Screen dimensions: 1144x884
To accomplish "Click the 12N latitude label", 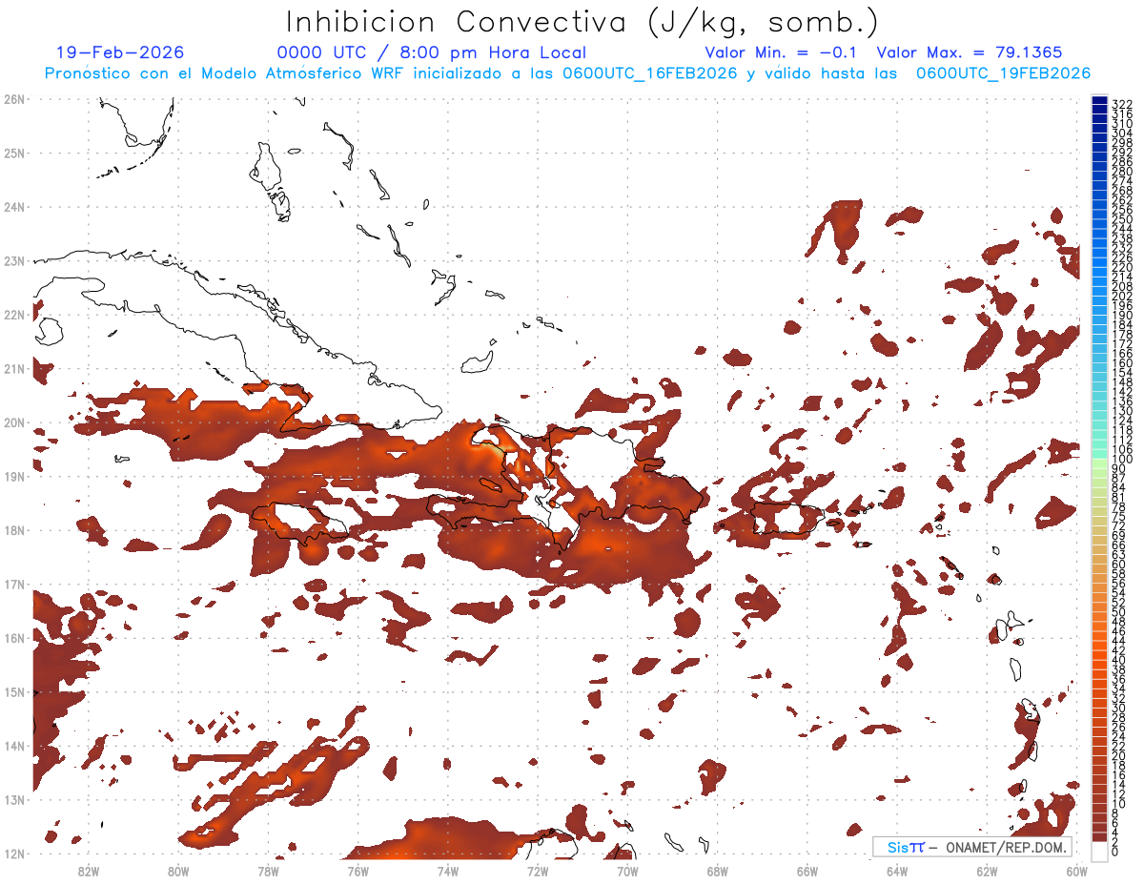I will click(14, 853).
